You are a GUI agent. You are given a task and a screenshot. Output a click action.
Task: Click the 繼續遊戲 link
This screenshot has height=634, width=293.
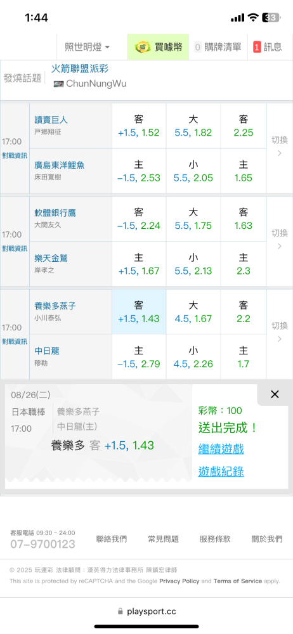tap(221, 448)
